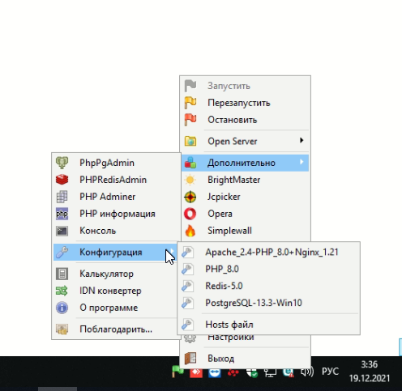Click the speaker volume tray icon

coord(307,372)
